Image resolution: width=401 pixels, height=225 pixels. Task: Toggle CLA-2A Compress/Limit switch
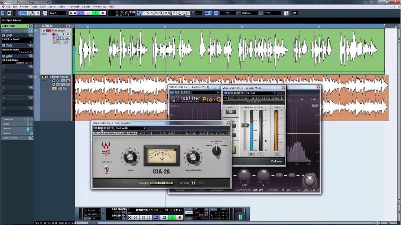107,169
